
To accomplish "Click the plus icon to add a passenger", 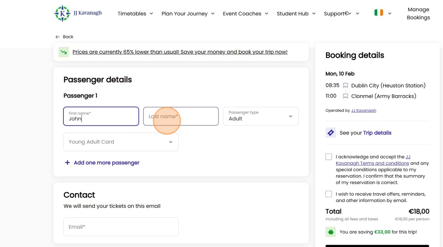I will (67, 163).
